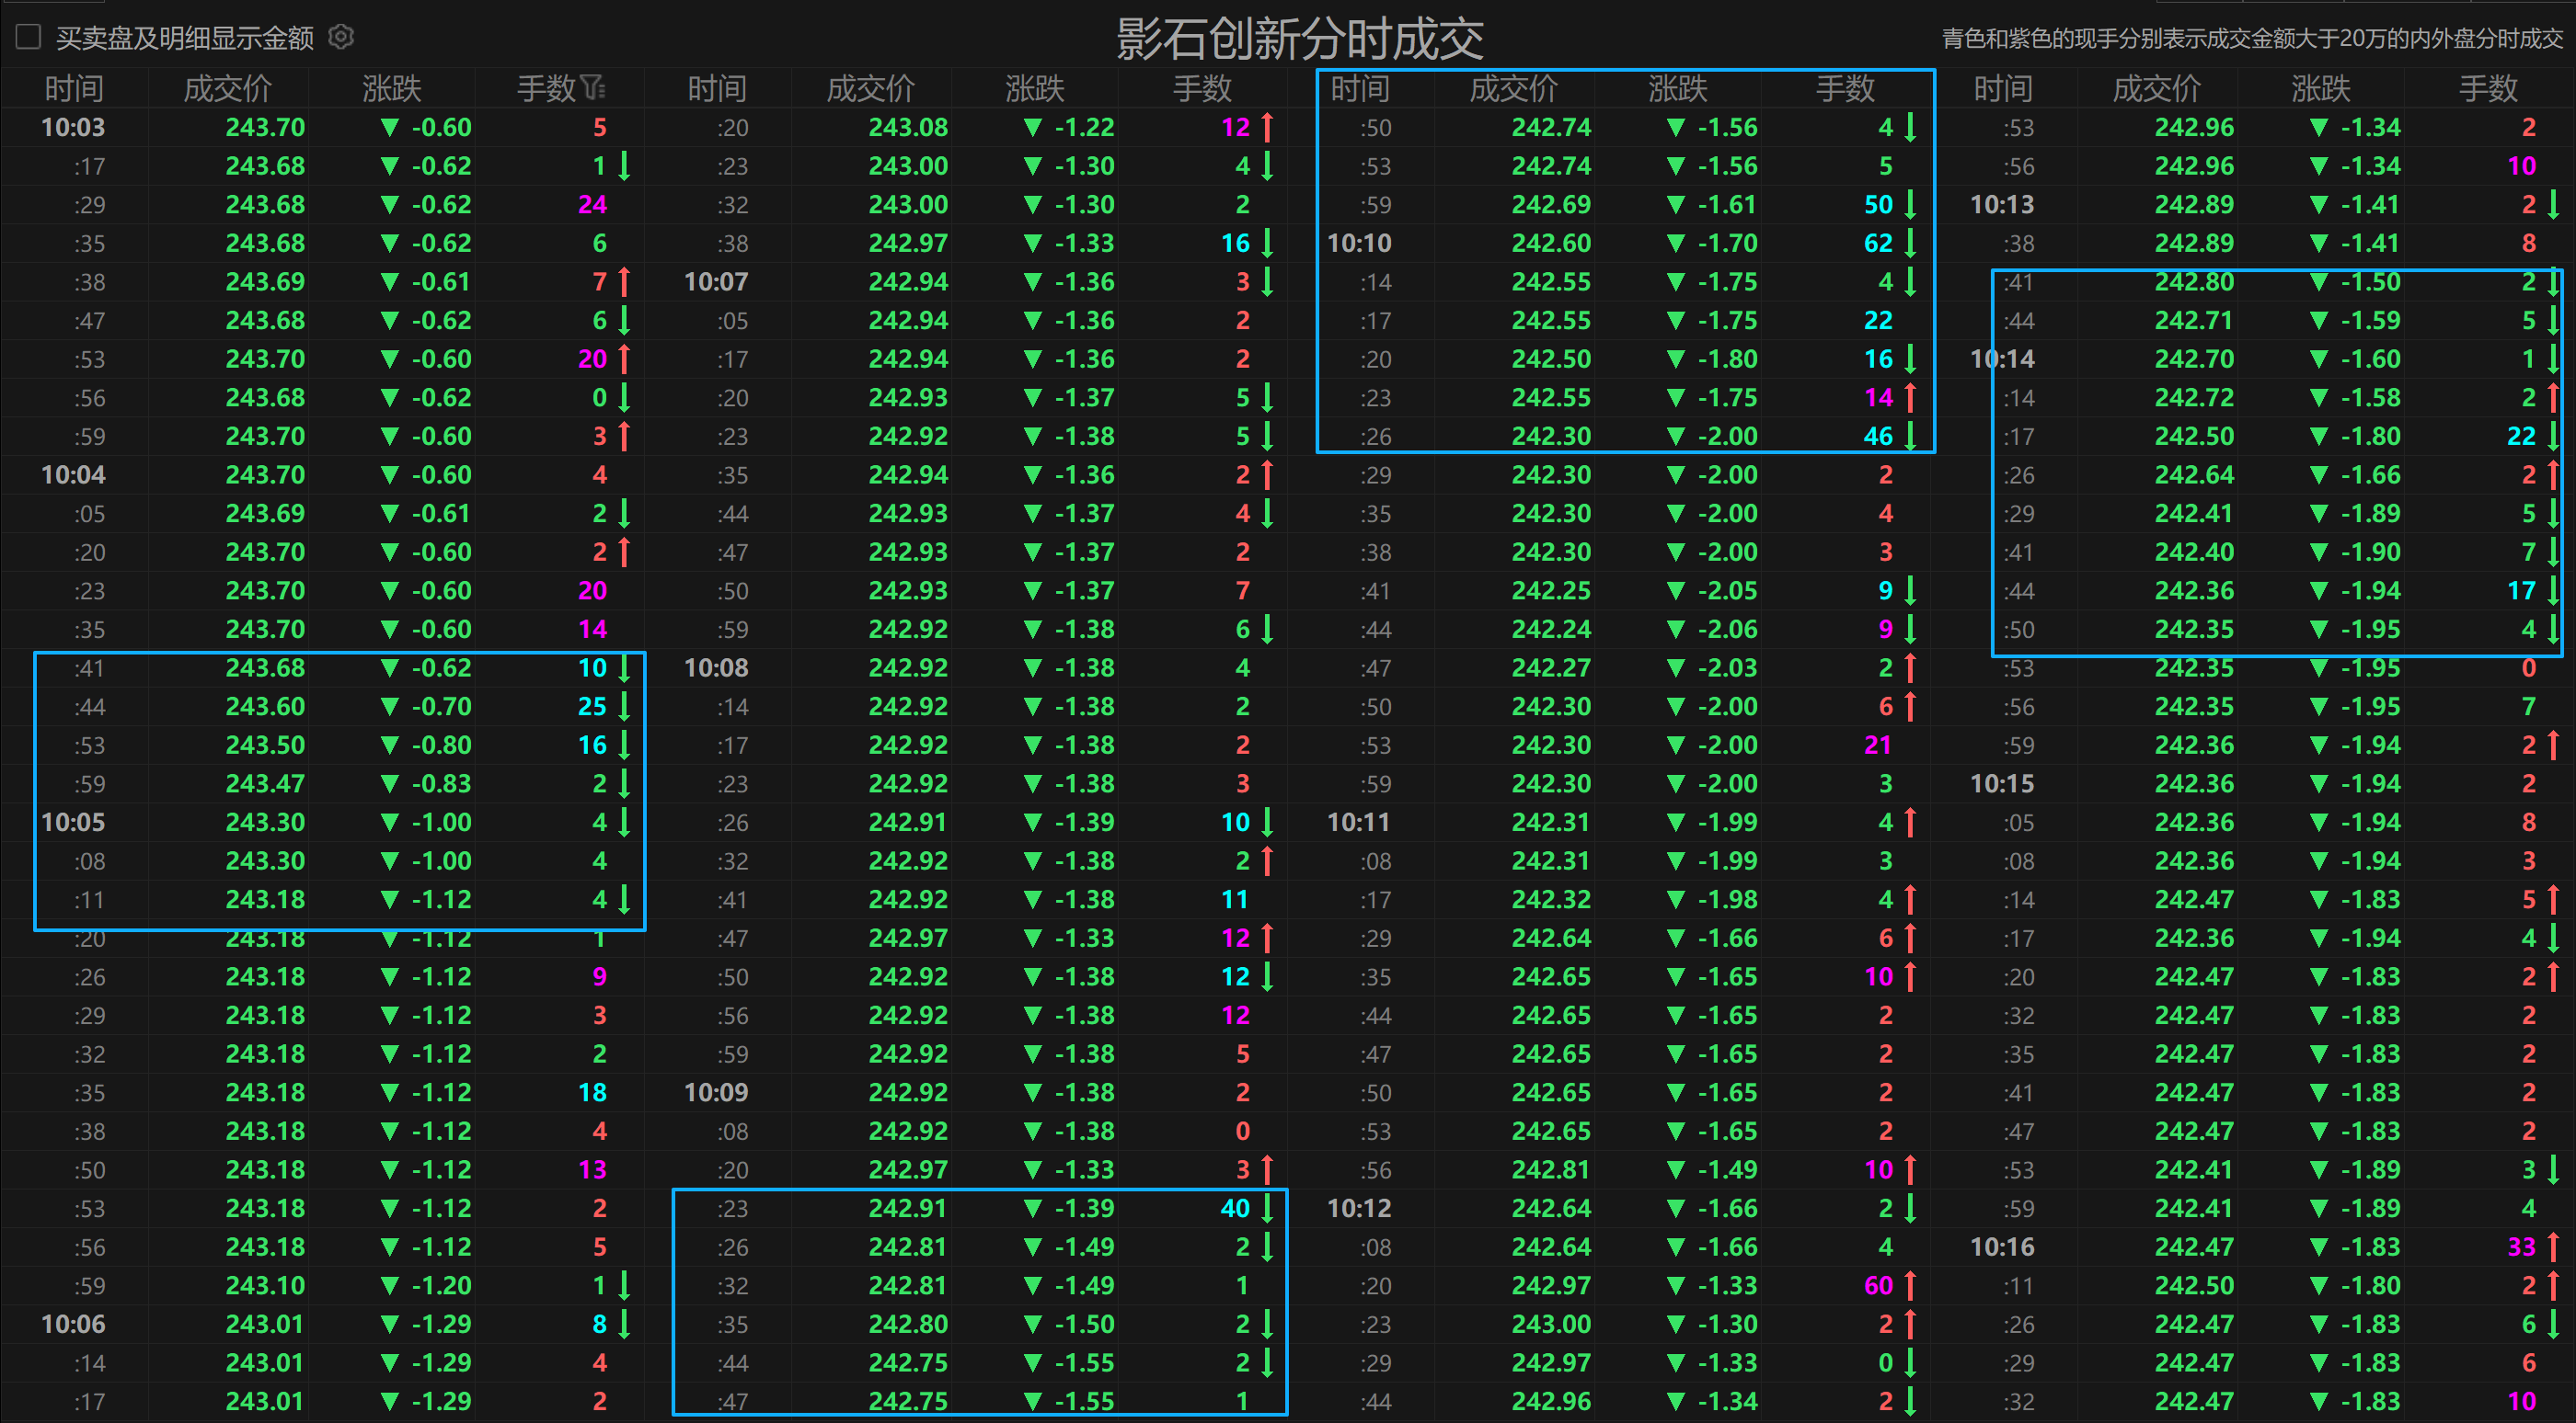The height and width of the screenshot is (1423, 2576).
Task: Click first column 成交价 header
Action: point(227,88)
